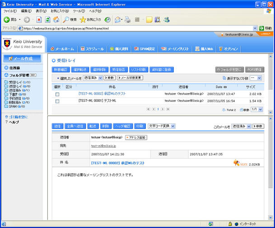Open the ツール(T) menu
This screenshot has width=275, height=228.
79,10
